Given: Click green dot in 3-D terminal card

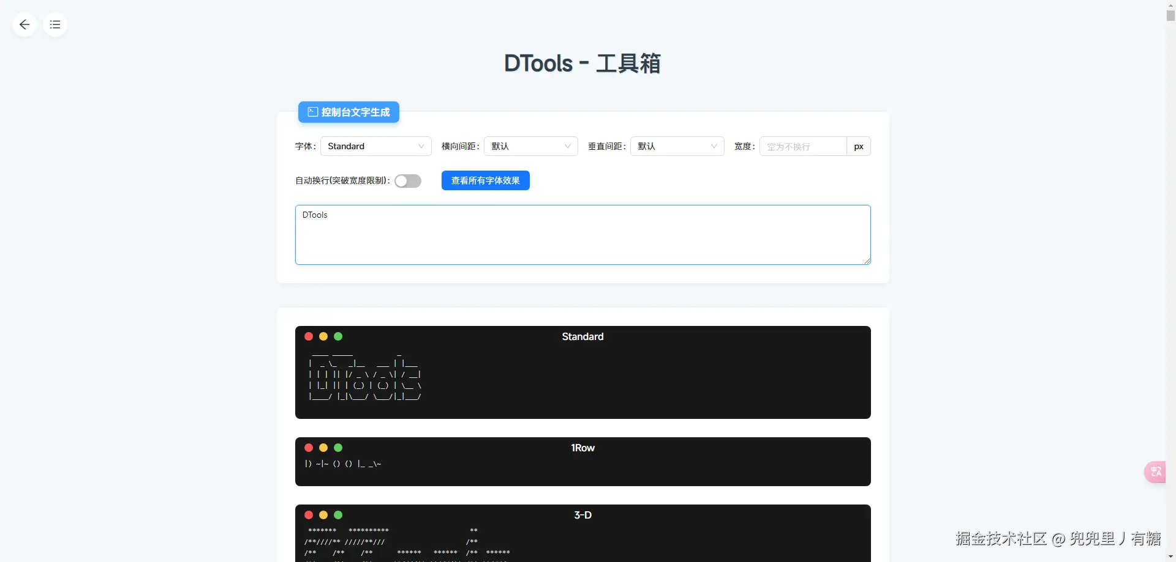Looking at the screenshot, I should click(338, 515).
